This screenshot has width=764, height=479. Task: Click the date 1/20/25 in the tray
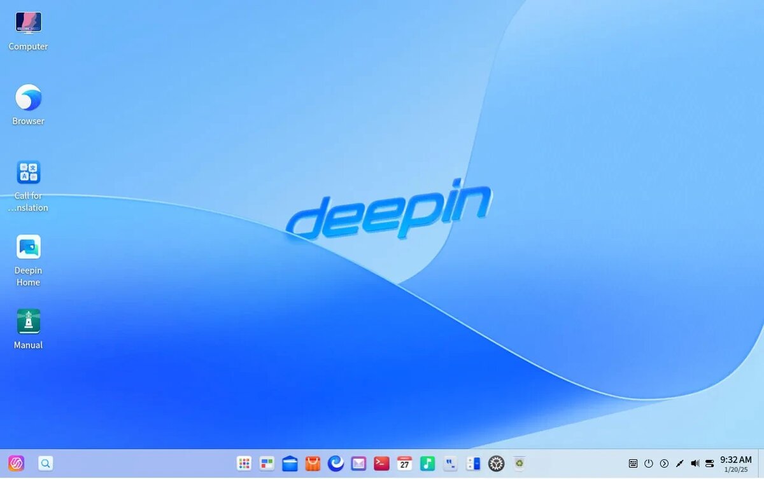tap(736, 469)
